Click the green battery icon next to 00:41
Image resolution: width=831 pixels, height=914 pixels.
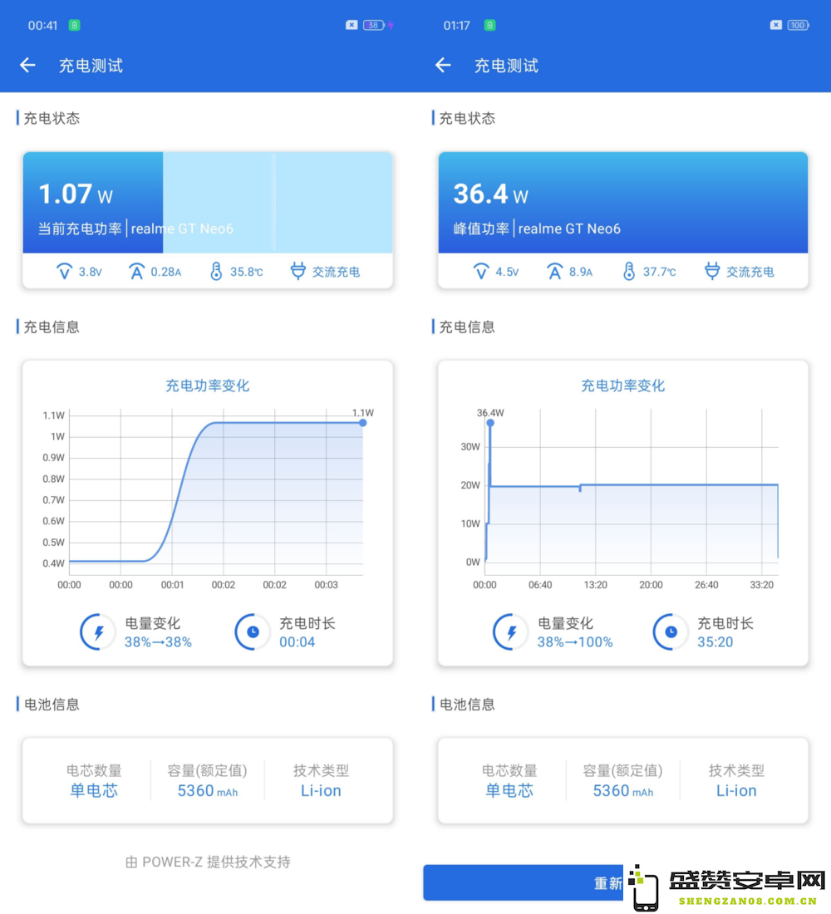coord(74,25)
